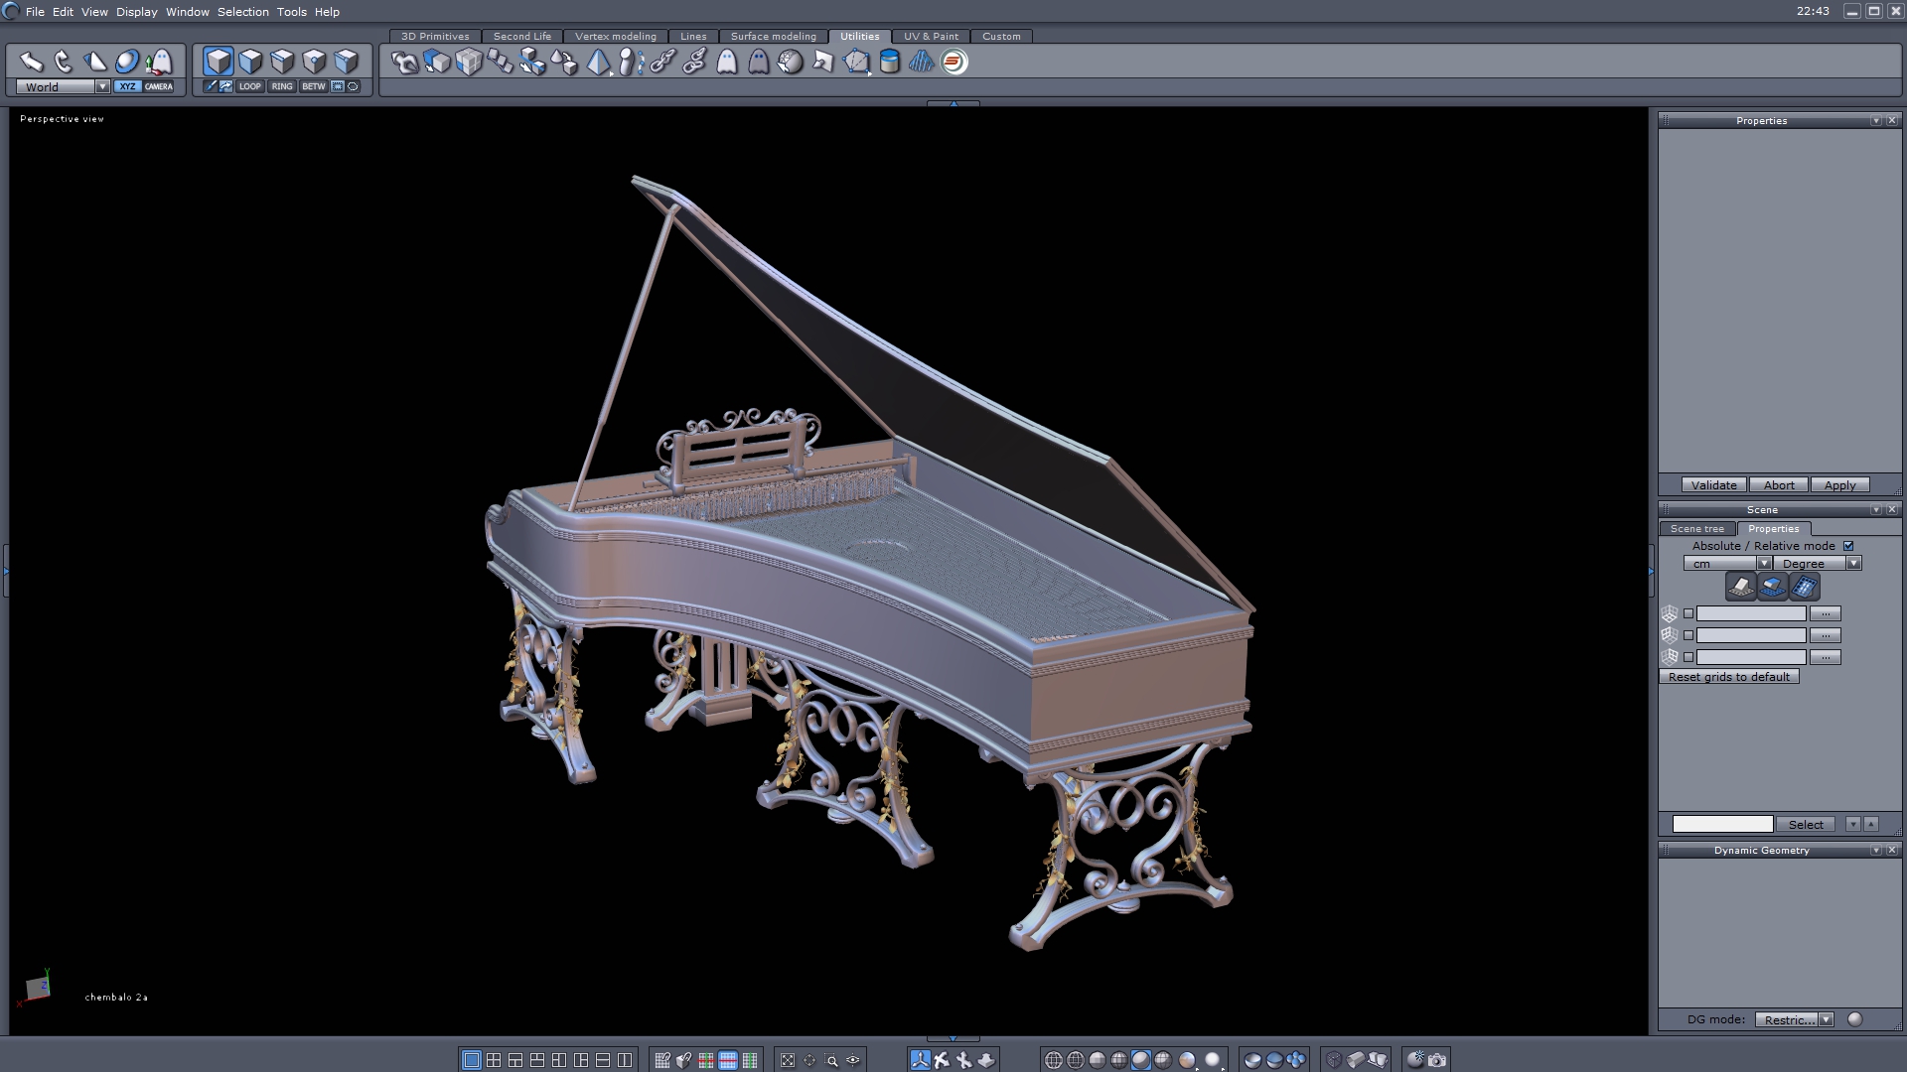Toggle the Absolute / Relative mode checkbox
Viewport: 1907px width, 1072px height.
1848,546
